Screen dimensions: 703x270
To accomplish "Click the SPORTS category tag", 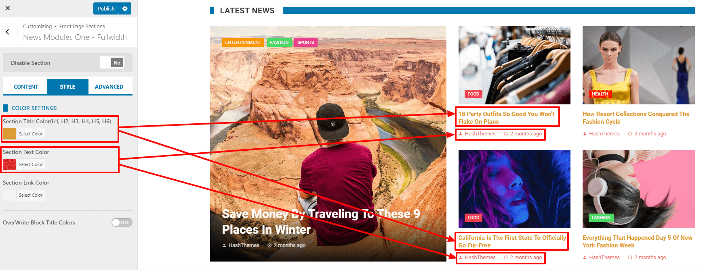I will [306, 42].
